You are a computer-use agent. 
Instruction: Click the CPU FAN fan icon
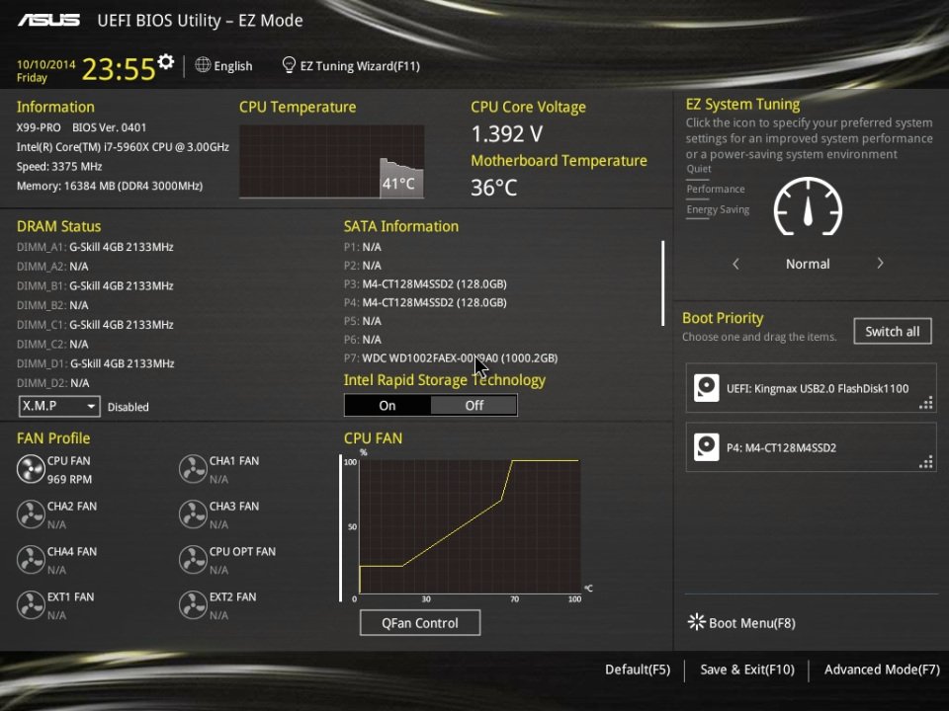[x=31, y=469]
